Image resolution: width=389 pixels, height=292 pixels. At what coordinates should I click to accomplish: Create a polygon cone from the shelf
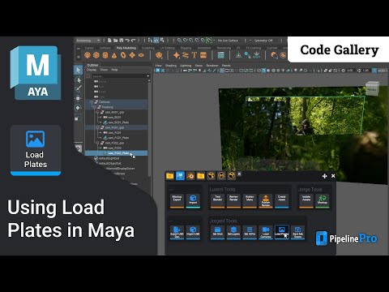114,55
